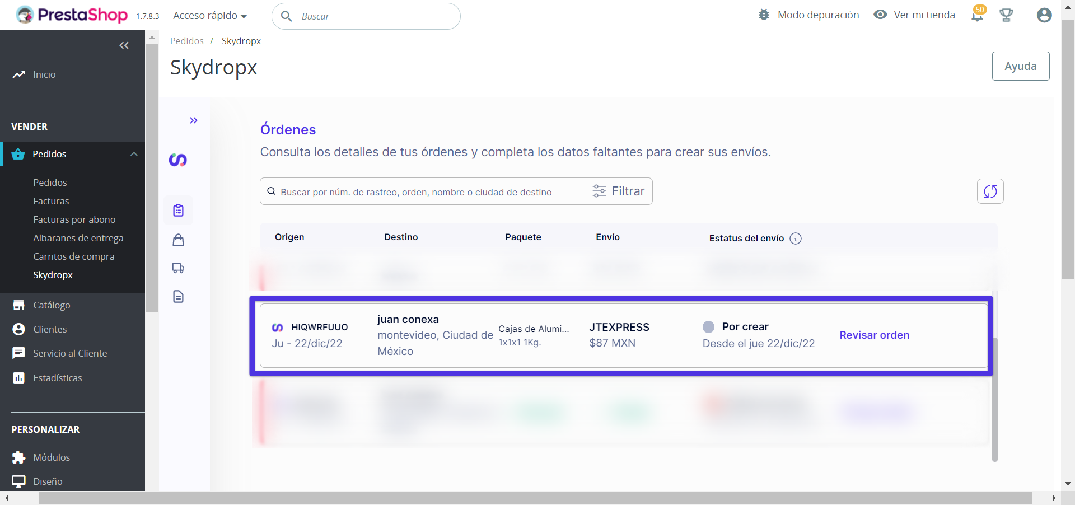This screenshot has height=505, width=1075.
Task: Click the JTEXPRESS carrier text
Action: point(619,327)
